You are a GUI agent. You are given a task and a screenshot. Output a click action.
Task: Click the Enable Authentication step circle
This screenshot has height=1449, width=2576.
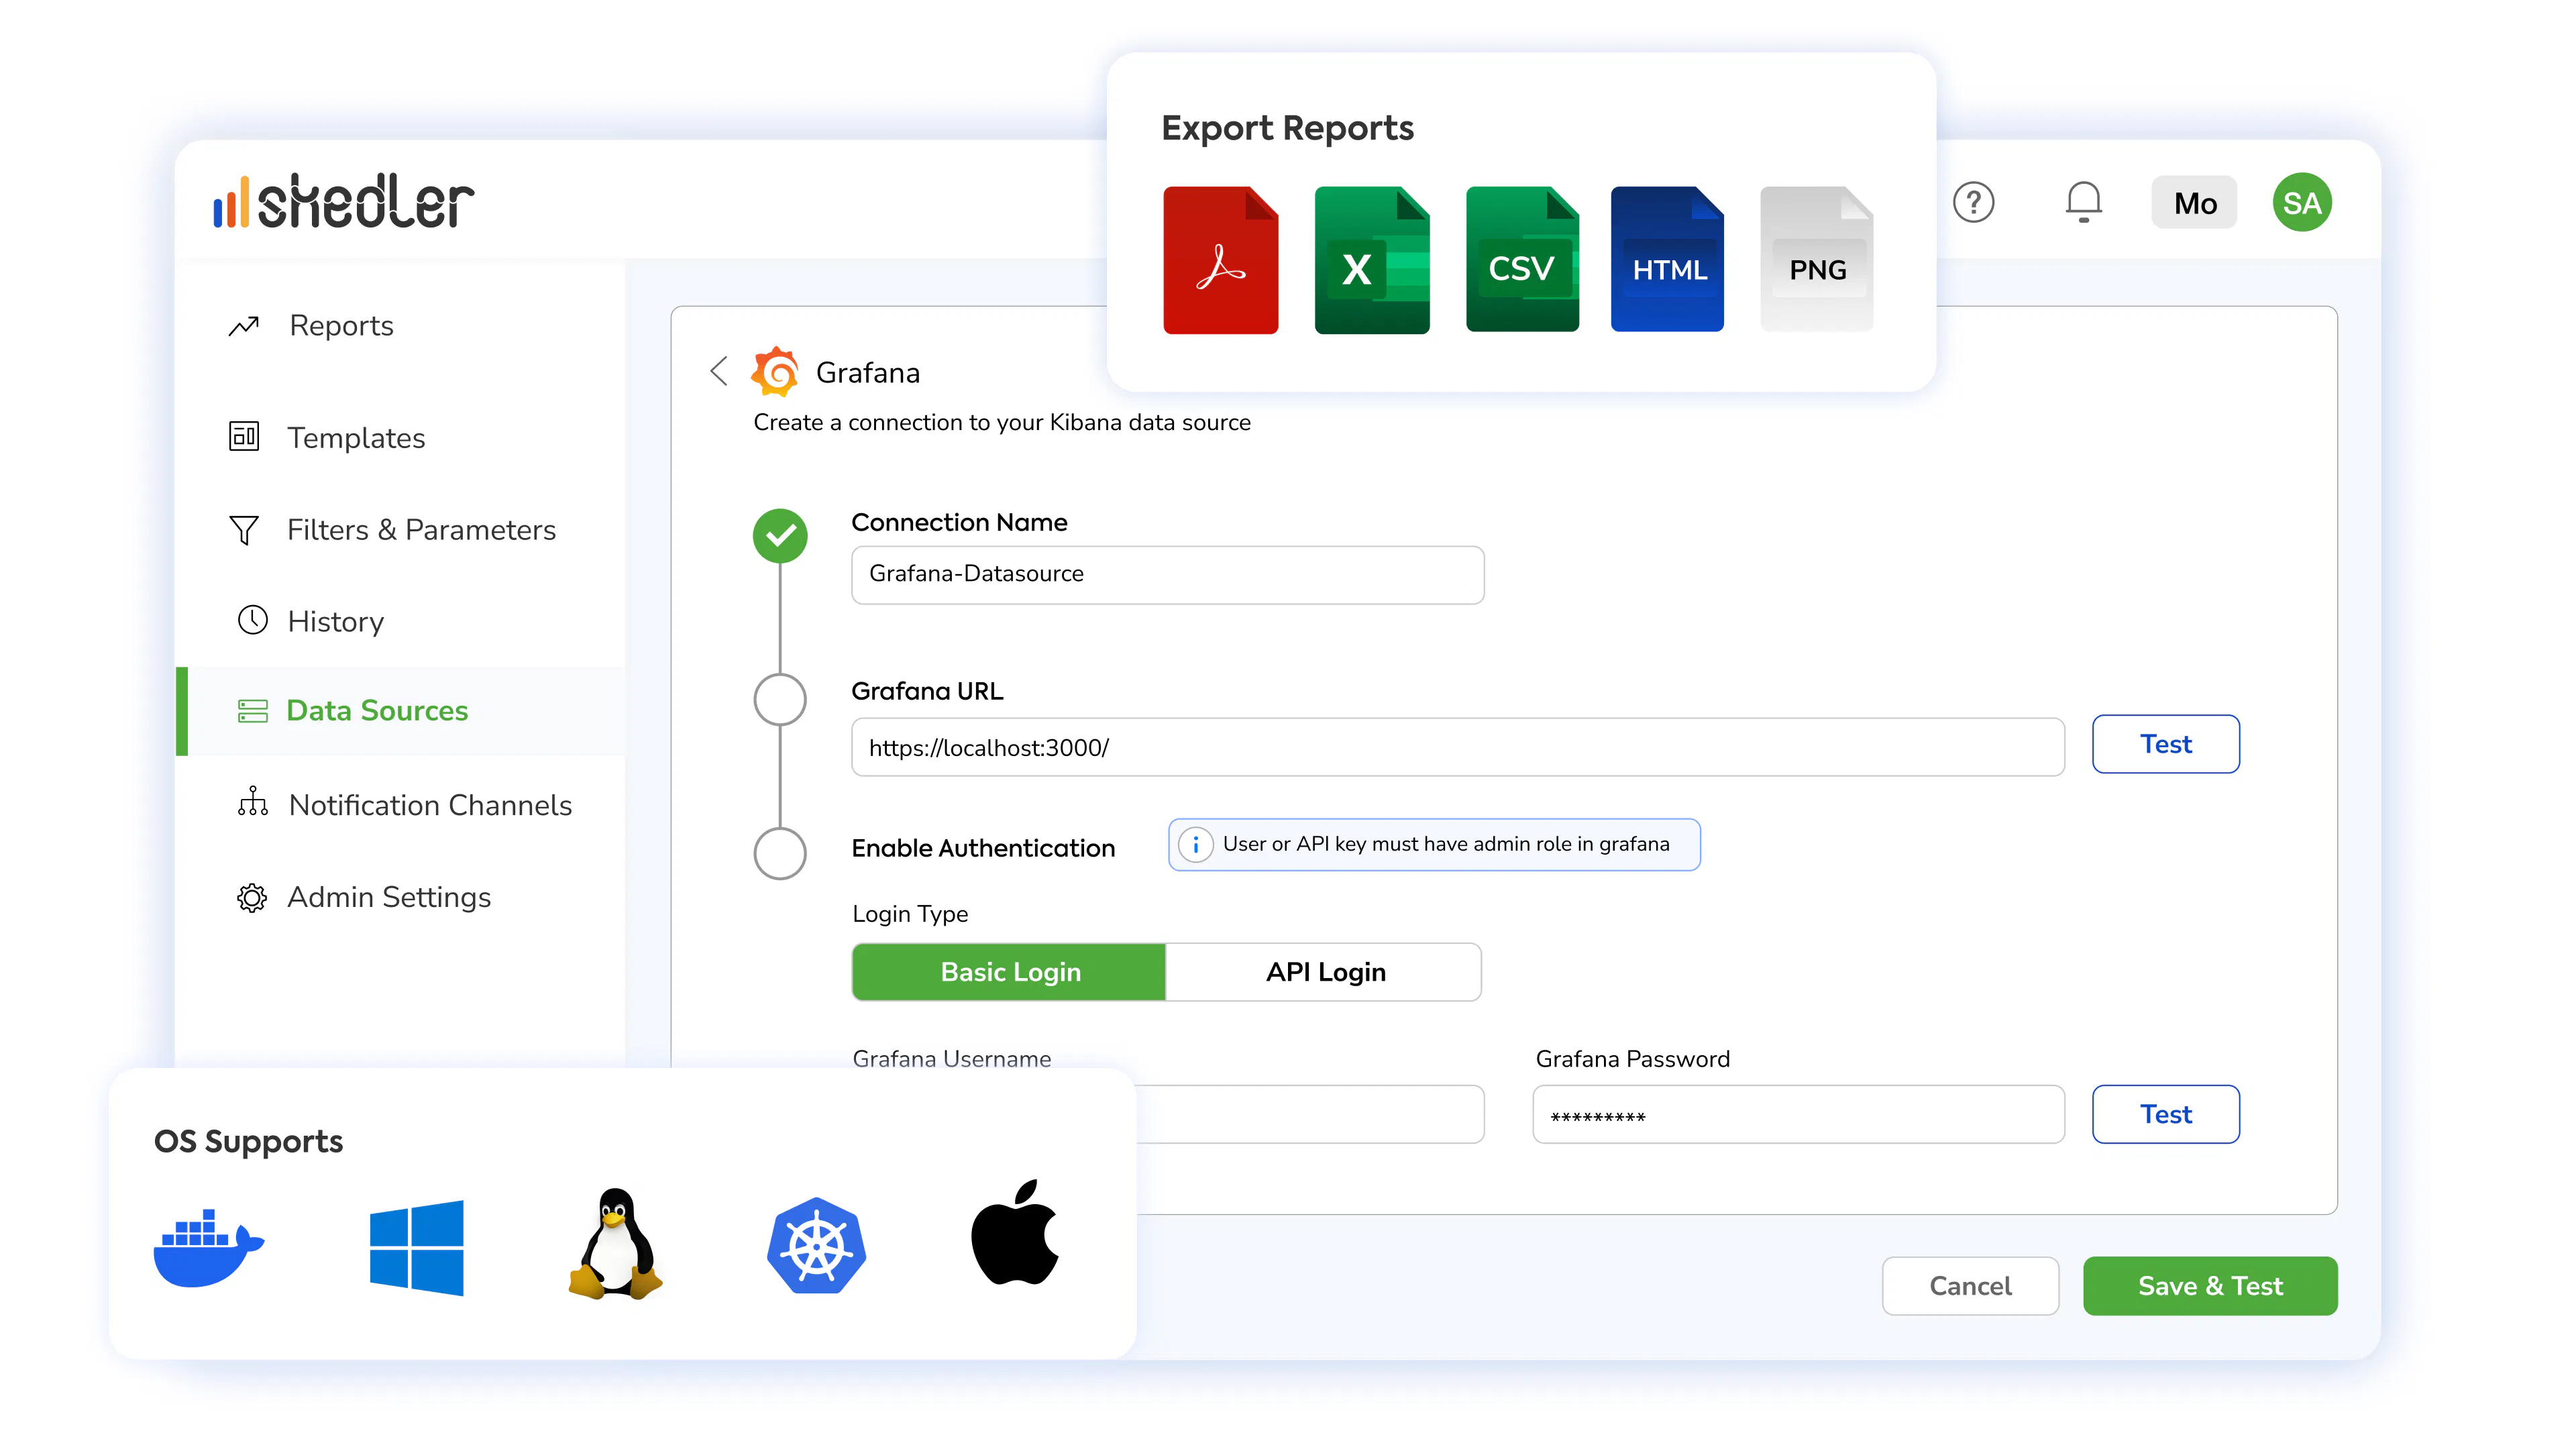pyautogui.click(x=780, y=853)
